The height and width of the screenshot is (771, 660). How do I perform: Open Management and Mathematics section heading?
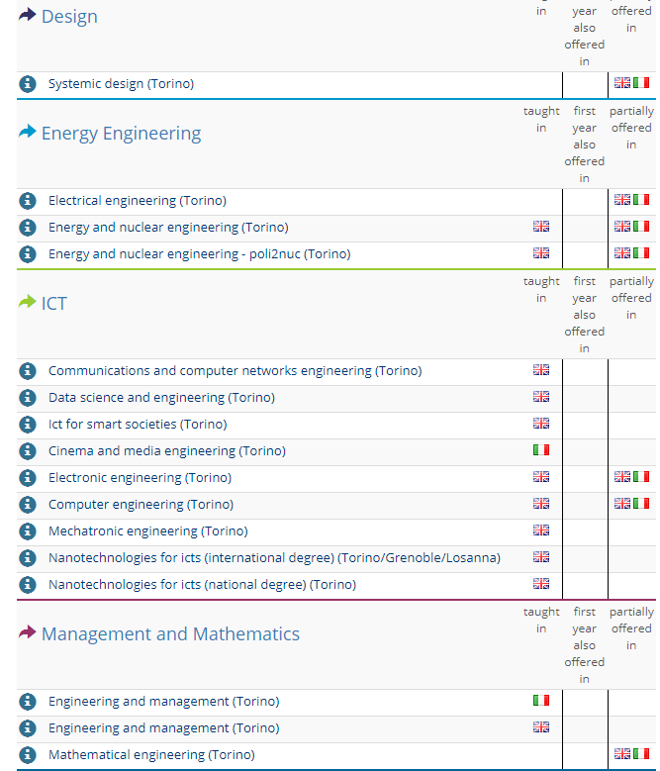[170, 634]
